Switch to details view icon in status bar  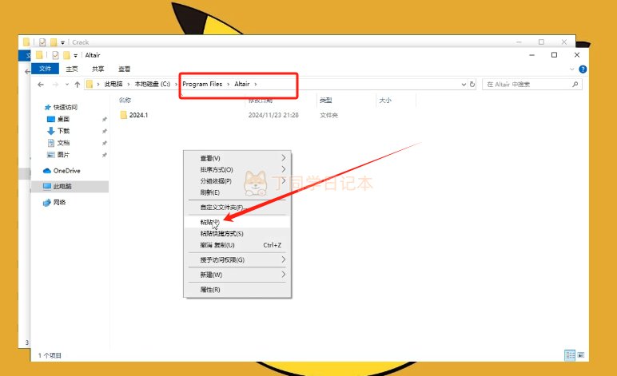570,355
